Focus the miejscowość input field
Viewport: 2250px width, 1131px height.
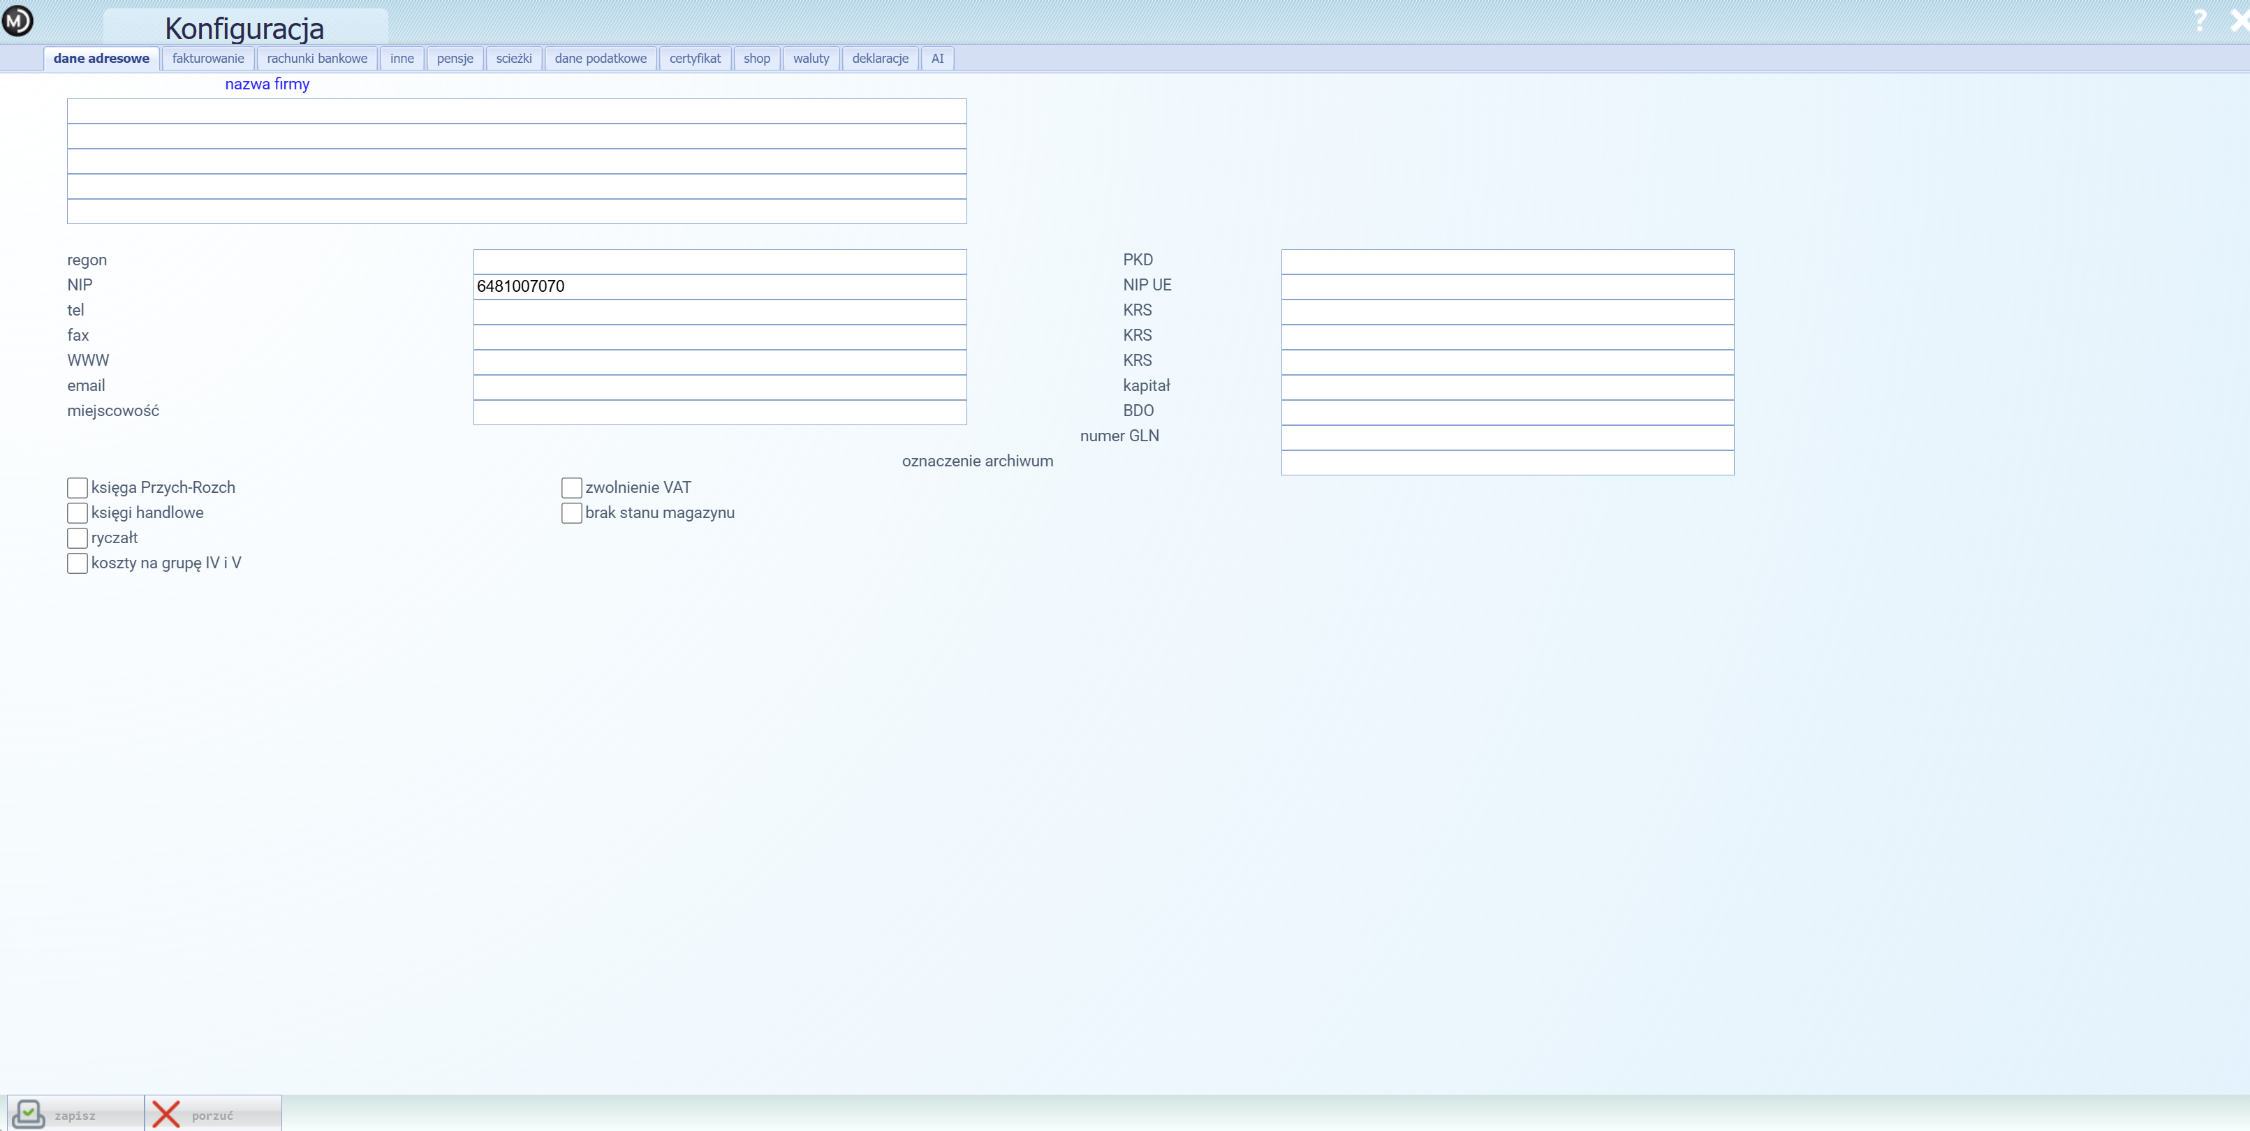coord(720,412)
